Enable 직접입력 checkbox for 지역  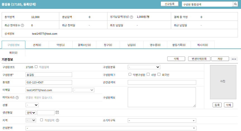[x=41, y=120]
